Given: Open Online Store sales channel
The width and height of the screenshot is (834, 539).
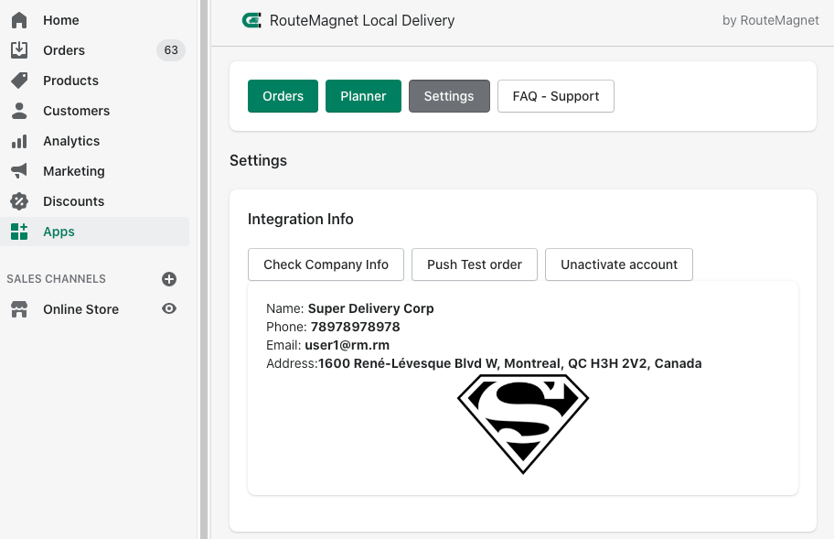Looking at the screenshot, I should coord(80,309).
